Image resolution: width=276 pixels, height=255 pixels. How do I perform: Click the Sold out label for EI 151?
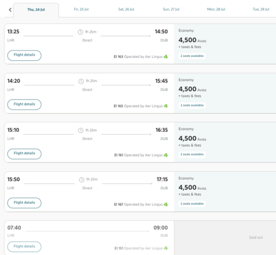256,237
